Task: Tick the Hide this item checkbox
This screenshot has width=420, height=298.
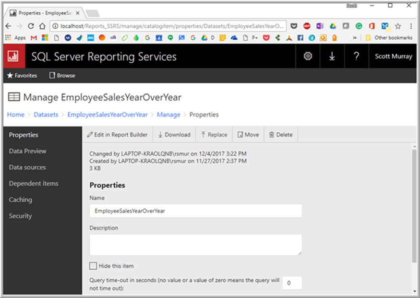Action: click(x=93, y=266)
